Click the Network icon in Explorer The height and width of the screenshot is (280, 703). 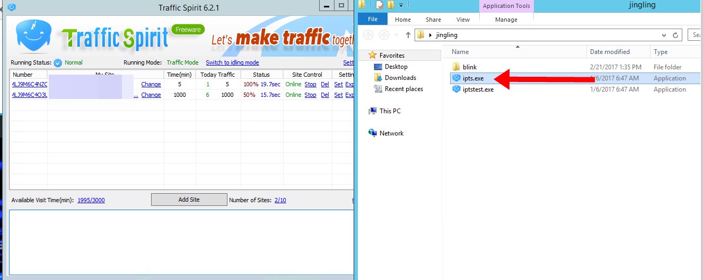point(373,133)
